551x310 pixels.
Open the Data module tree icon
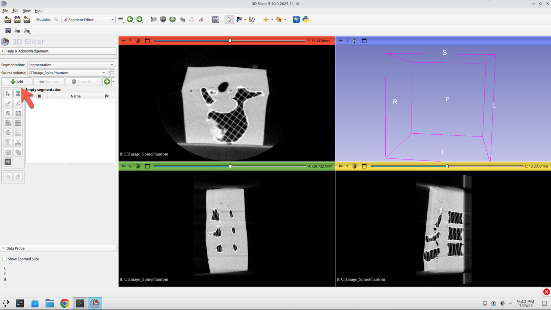click(x=154, y=20)
